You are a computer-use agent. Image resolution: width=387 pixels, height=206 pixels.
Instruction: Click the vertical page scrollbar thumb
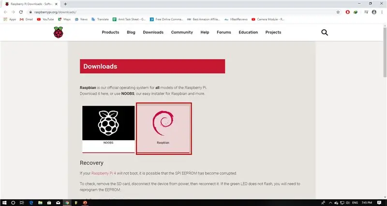pos(385,52)
